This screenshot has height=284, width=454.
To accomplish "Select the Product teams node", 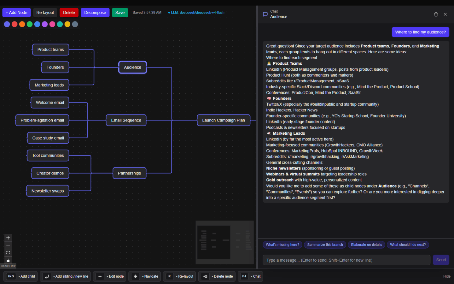I will [51, 50].
